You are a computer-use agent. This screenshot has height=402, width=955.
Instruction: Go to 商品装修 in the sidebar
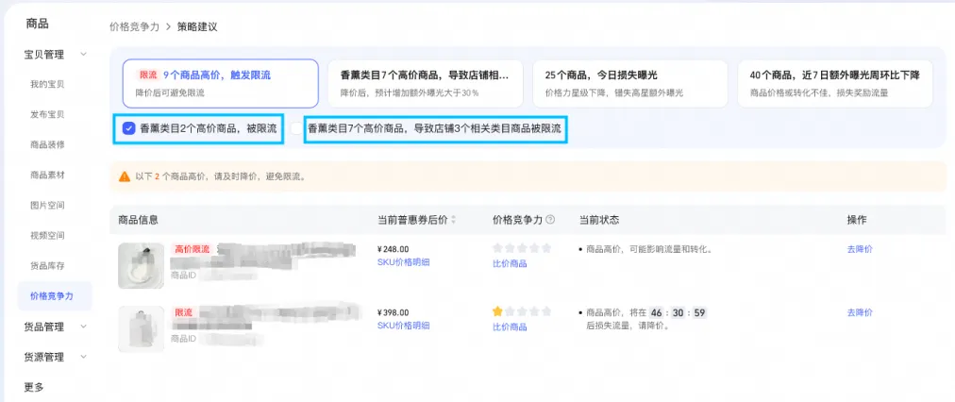pos(47,145)
